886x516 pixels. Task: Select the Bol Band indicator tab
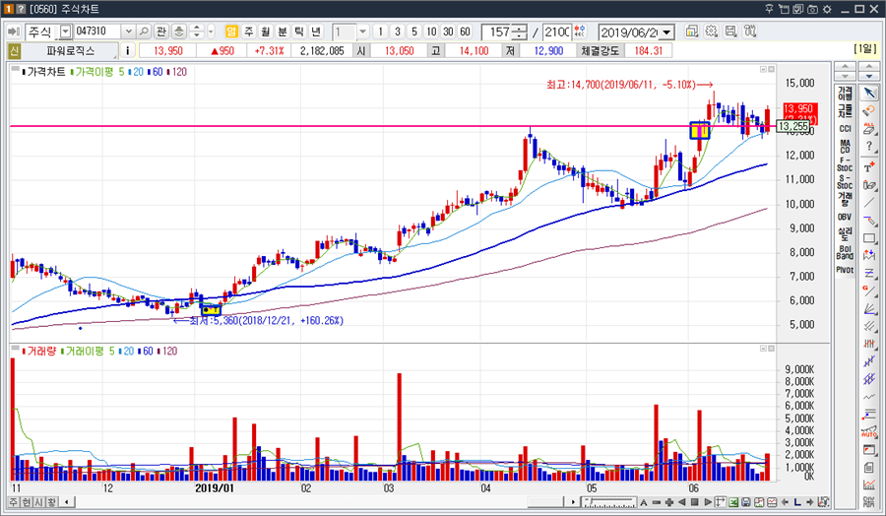845,252
